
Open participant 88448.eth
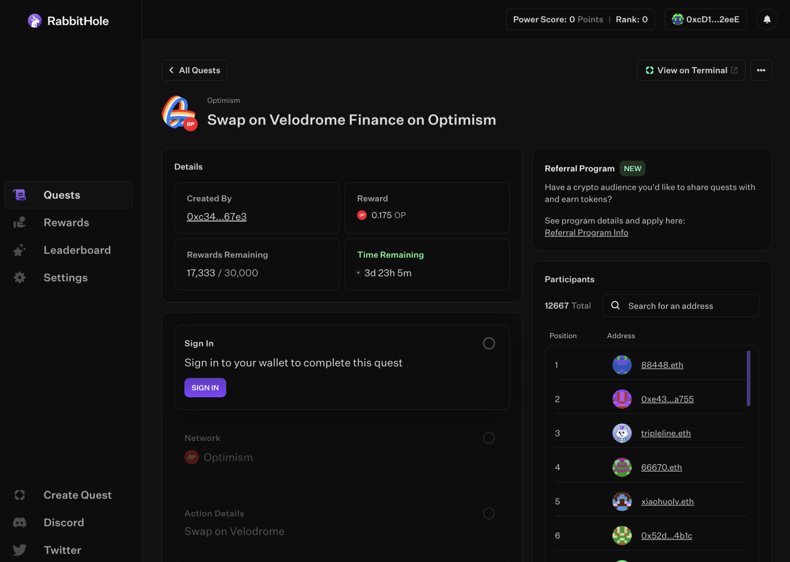point(662,365)
